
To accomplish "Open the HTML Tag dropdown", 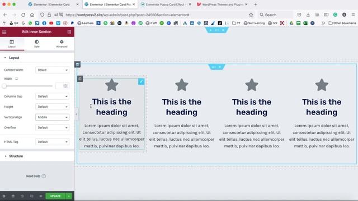I will coord(52,142).
